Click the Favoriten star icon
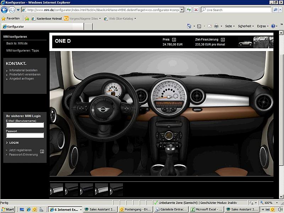This screenshot has width=284, height=213. 4,18
